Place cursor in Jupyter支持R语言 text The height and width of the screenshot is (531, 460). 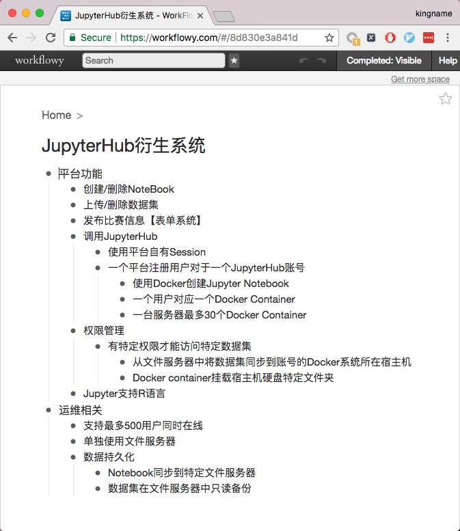tap(124, 394)
